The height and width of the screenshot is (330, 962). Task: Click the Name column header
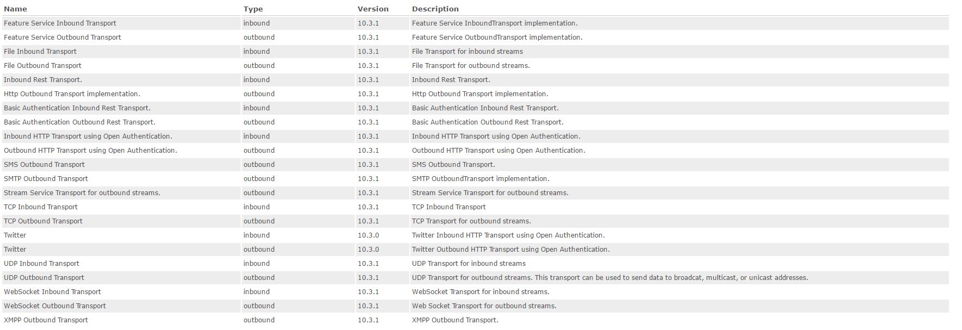[x=15, y=9]
